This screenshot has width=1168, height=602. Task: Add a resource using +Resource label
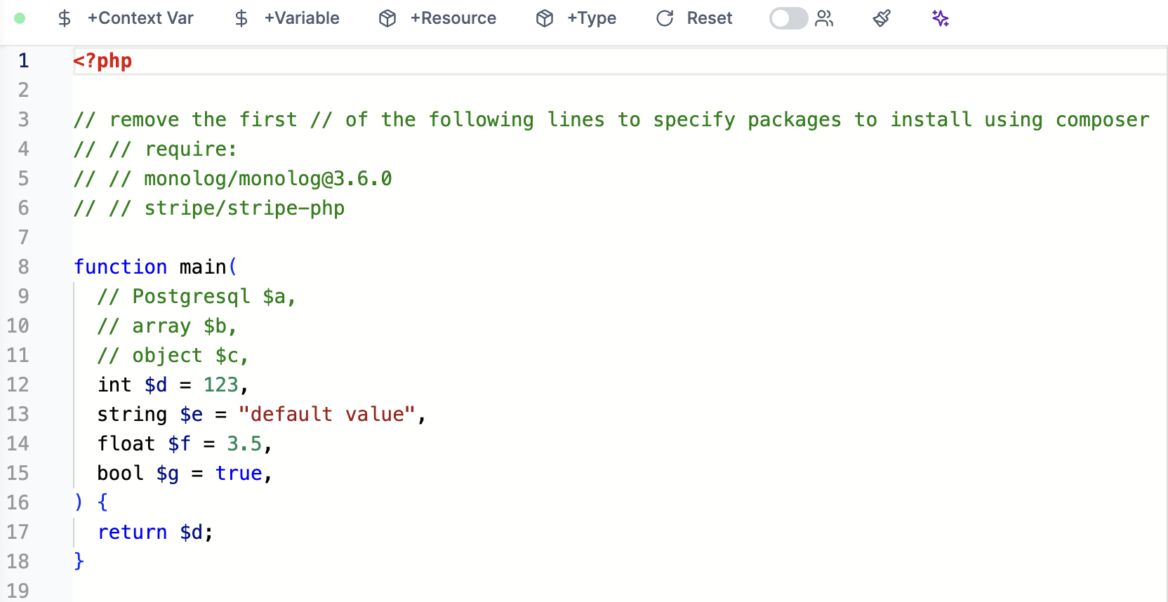[453, 19]
